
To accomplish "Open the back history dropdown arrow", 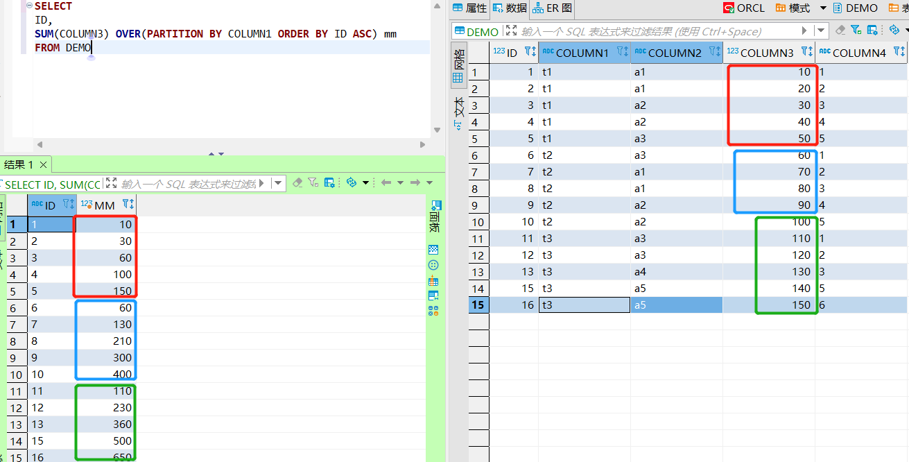I will [401, 183].
